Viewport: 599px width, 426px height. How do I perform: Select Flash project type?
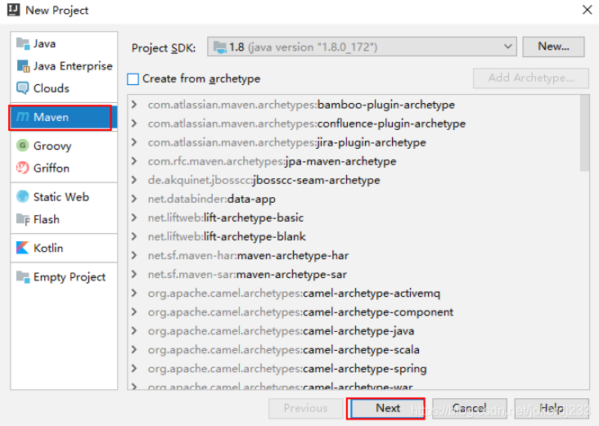coord(64,219)
